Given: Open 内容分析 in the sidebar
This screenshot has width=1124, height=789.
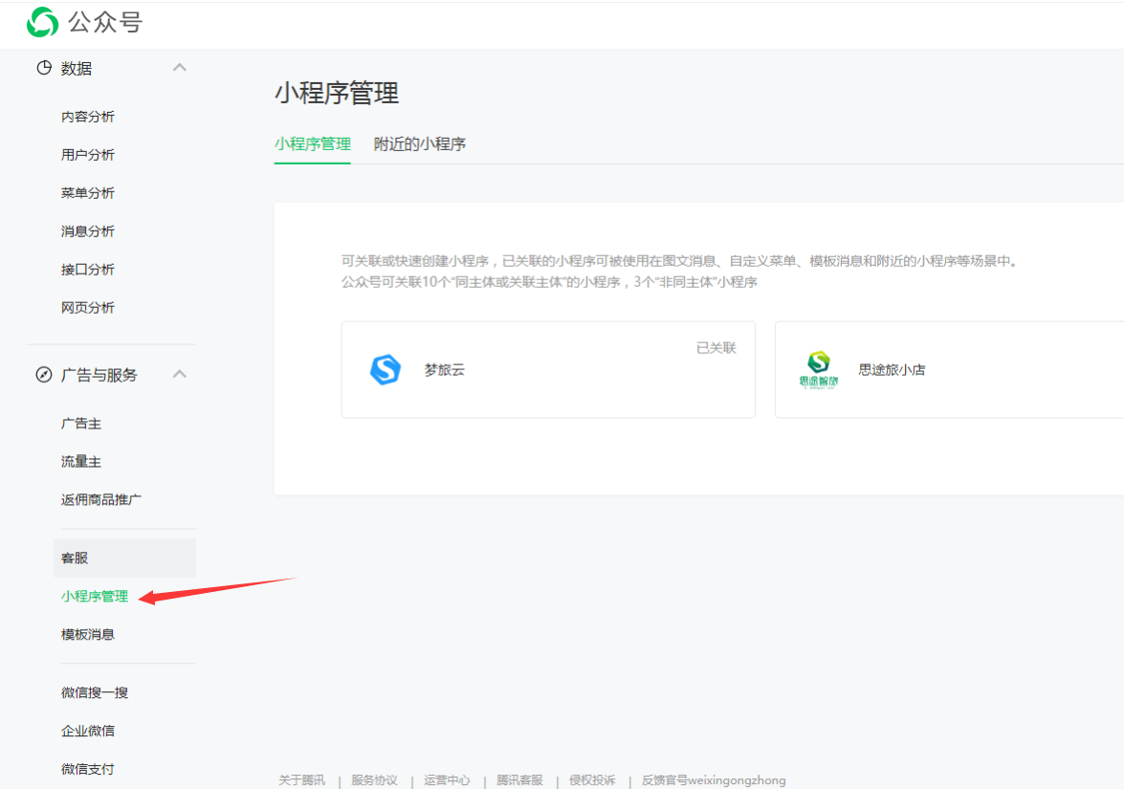Looking at the screenshot, I should pos(88,117).
